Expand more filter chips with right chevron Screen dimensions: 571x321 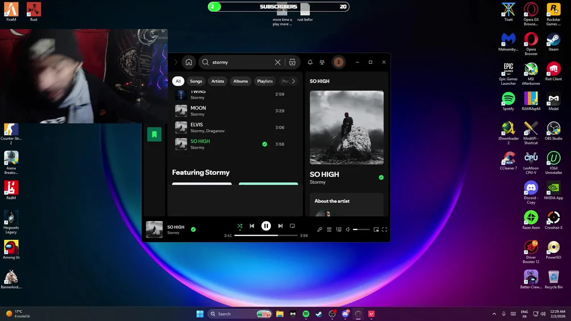click(x=293, y=81)
